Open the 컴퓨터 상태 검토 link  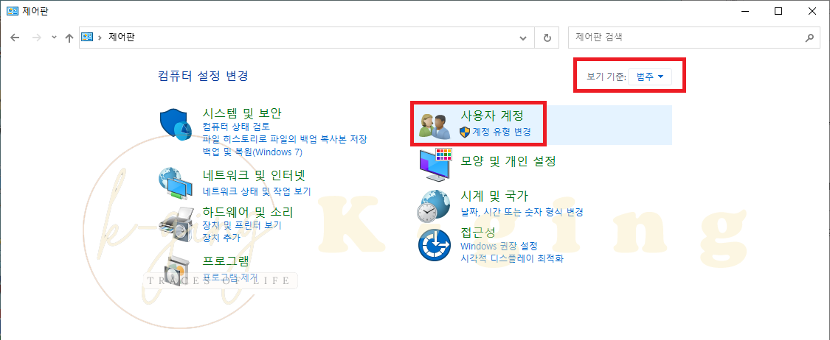point(236,127)
